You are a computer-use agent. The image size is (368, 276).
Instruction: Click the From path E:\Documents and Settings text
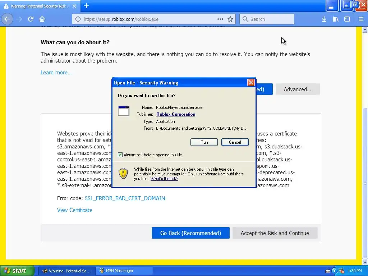coord(202,128)
